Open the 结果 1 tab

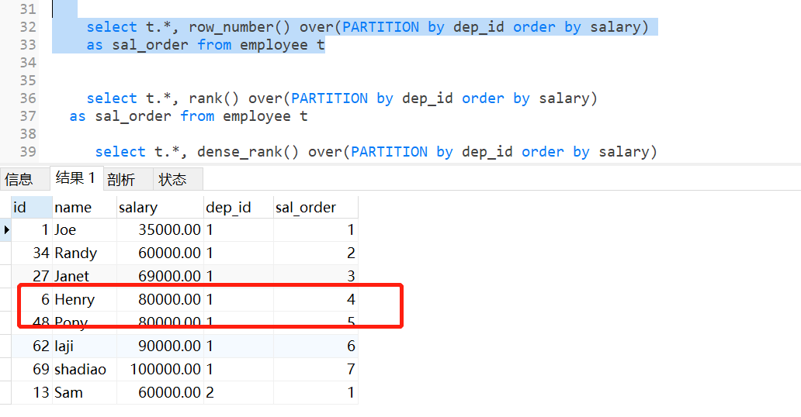pos(76,178)
